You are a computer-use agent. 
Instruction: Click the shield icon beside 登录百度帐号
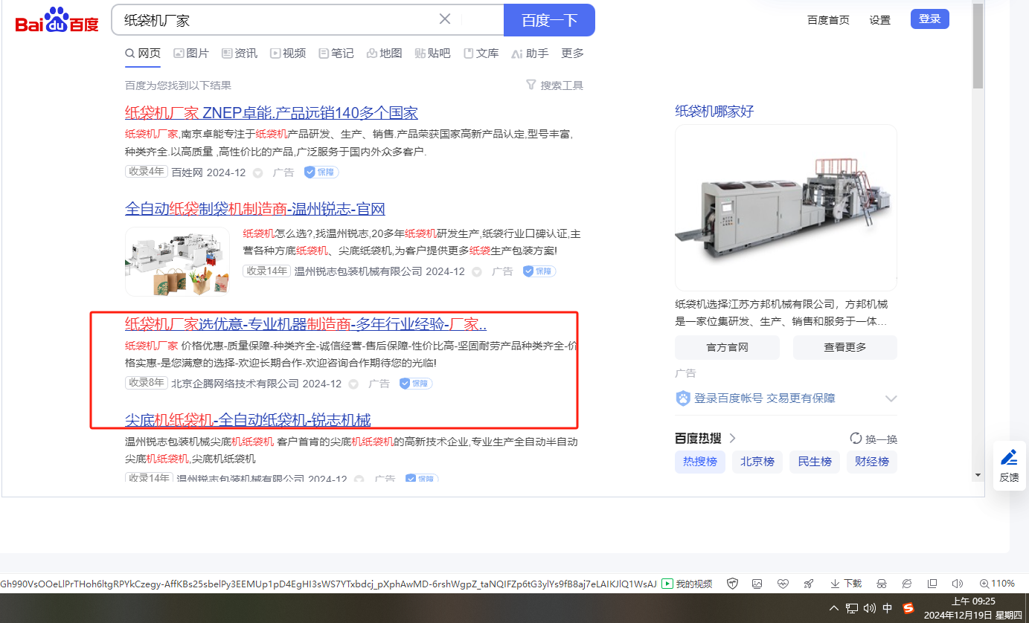point(683,398)
